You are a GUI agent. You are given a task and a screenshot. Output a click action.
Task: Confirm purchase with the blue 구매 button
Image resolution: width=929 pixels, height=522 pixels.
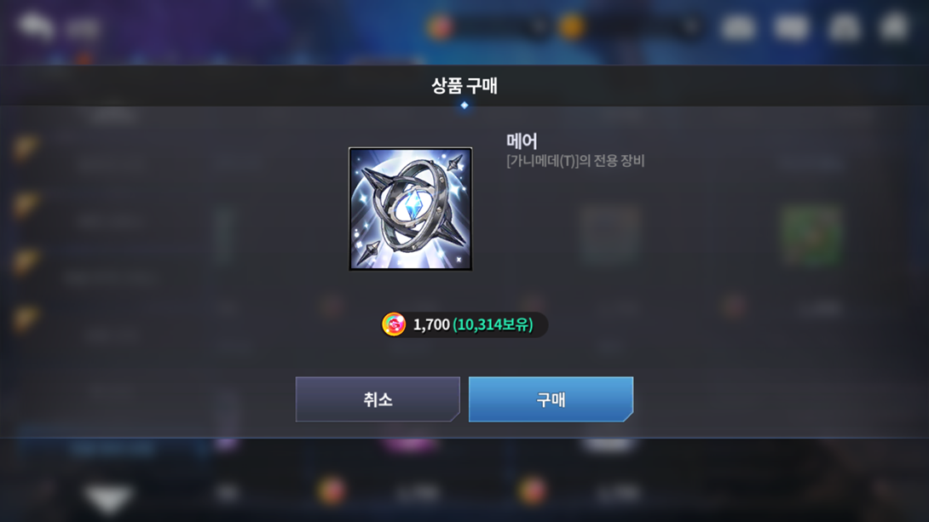pos(551,399)
